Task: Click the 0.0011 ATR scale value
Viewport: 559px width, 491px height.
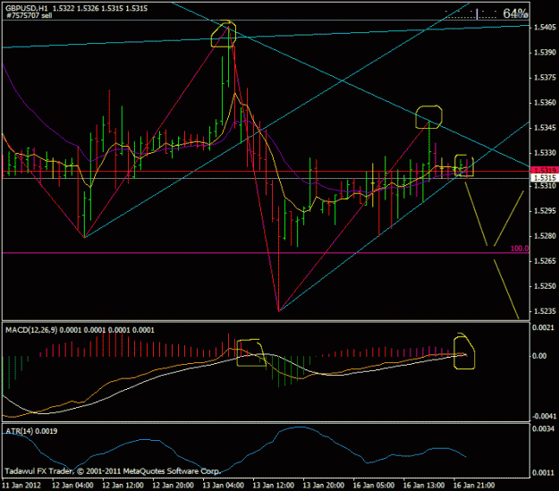Action: point(543,473)
